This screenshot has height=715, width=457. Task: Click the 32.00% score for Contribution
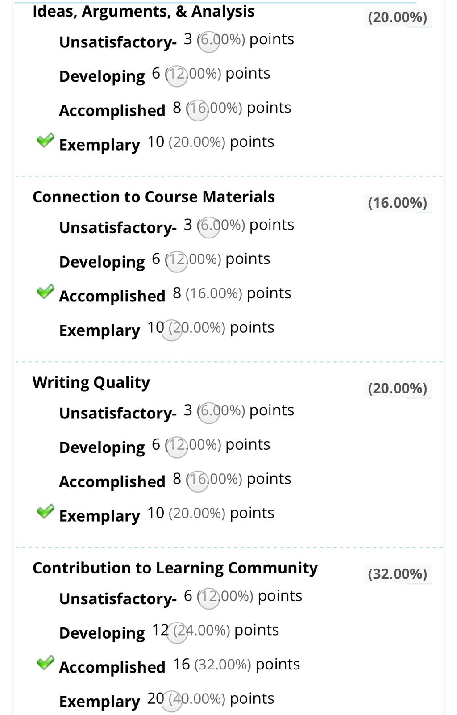(398, 574)
